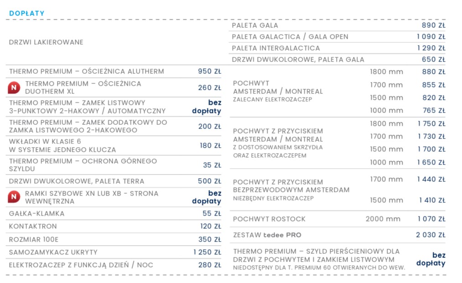Click the Elektrozaczep z Funkcją Dzień / Noc row
The image size is (462, 283).
click(x=81, y=265)
